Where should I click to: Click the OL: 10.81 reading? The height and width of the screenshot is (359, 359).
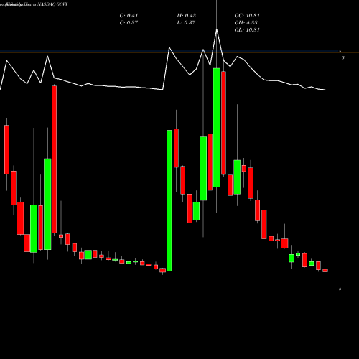tap(247, 30)
